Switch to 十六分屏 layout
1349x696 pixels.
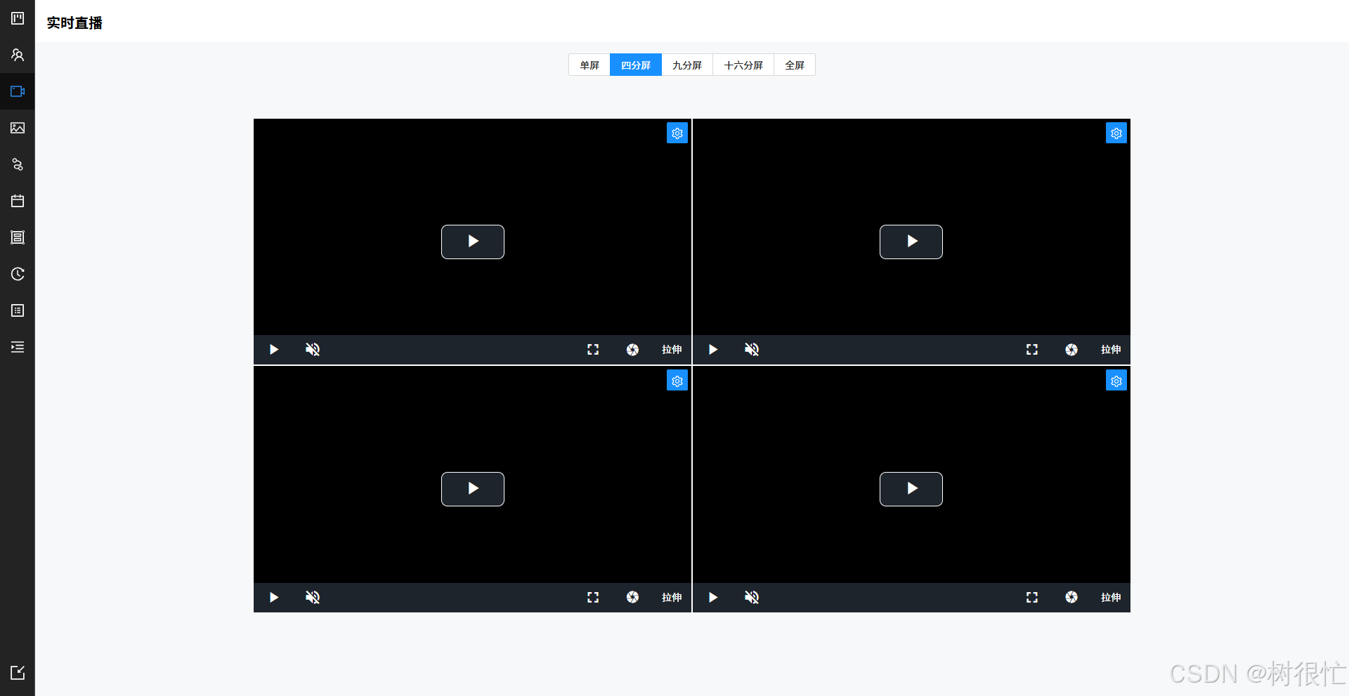tap(743, 65)
